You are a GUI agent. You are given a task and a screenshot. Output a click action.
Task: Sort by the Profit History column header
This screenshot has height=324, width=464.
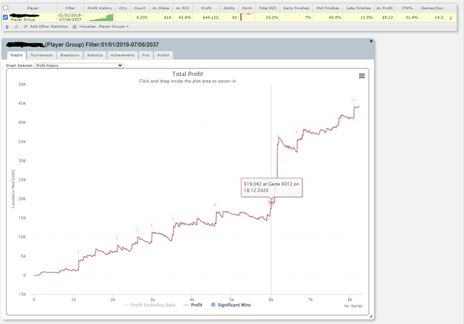(x=99, y=8)
